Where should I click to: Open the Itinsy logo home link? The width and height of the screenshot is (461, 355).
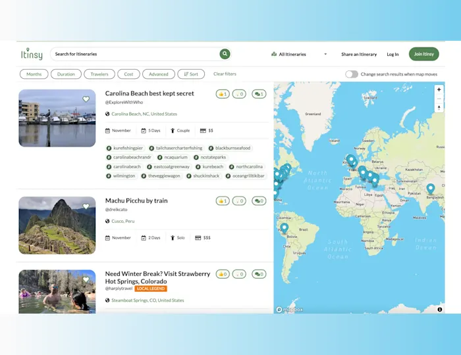click(x=32, y=54)
